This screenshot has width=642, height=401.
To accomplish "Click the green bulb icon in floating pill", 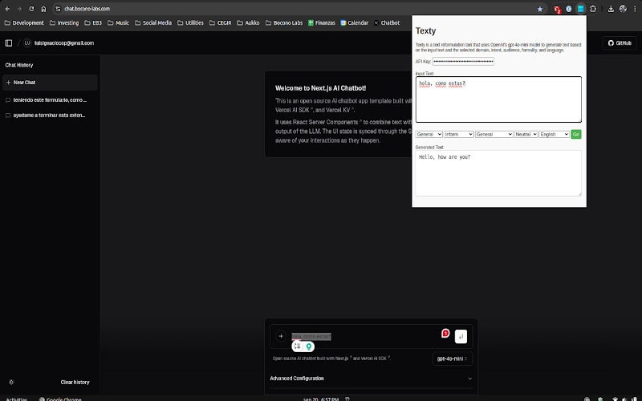I will (309, 346).
